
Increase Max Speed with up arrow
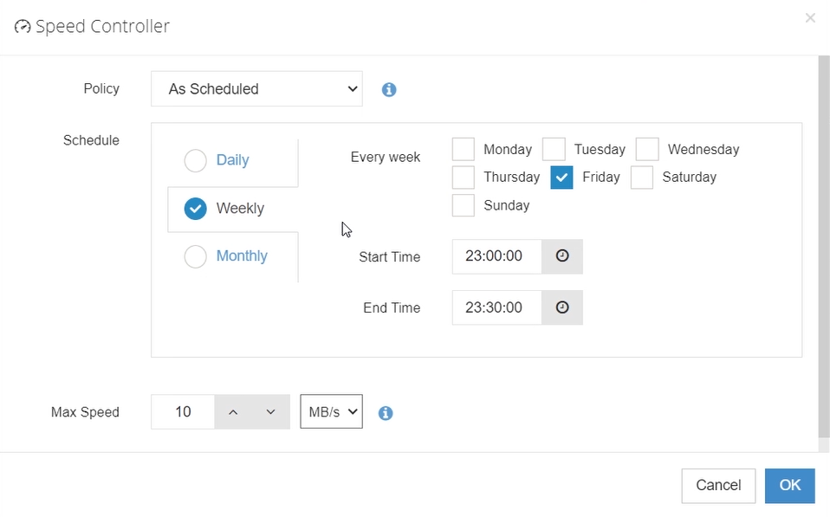tap(233, 411)
